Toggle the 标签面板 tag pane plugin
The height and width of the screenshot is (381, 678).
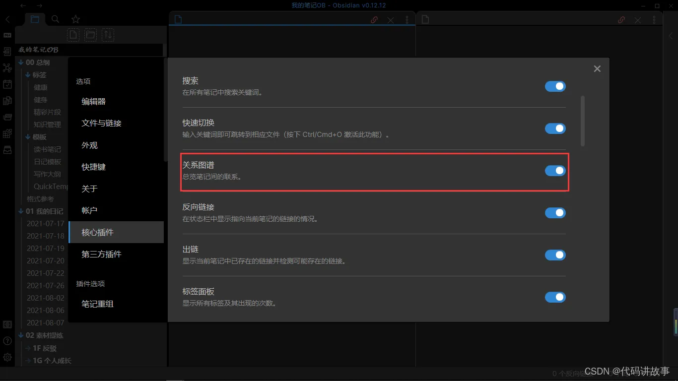coord(555,297)
